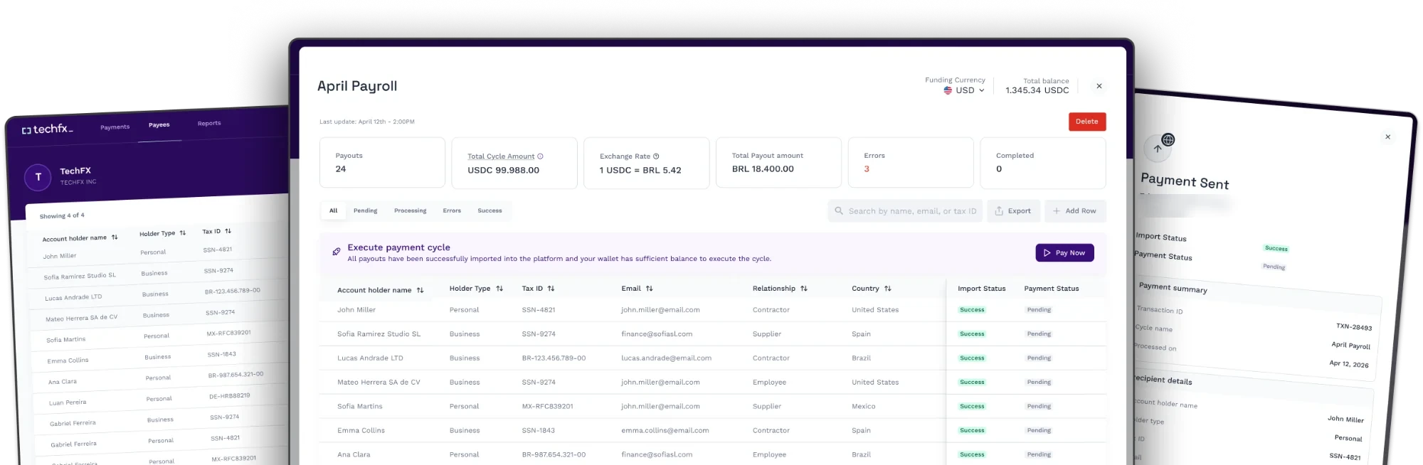Focus the search by name, email, or tax ID field
The height and width of the screenshot is (465, 1423).
click(905, 211)
